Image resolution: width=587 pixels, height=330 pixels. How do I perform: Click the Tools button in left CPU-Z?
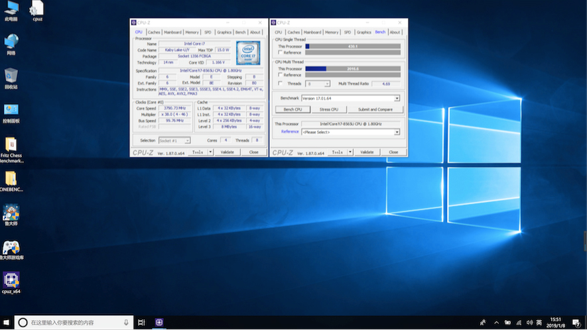pyautogui.click(x=198, y=152)
